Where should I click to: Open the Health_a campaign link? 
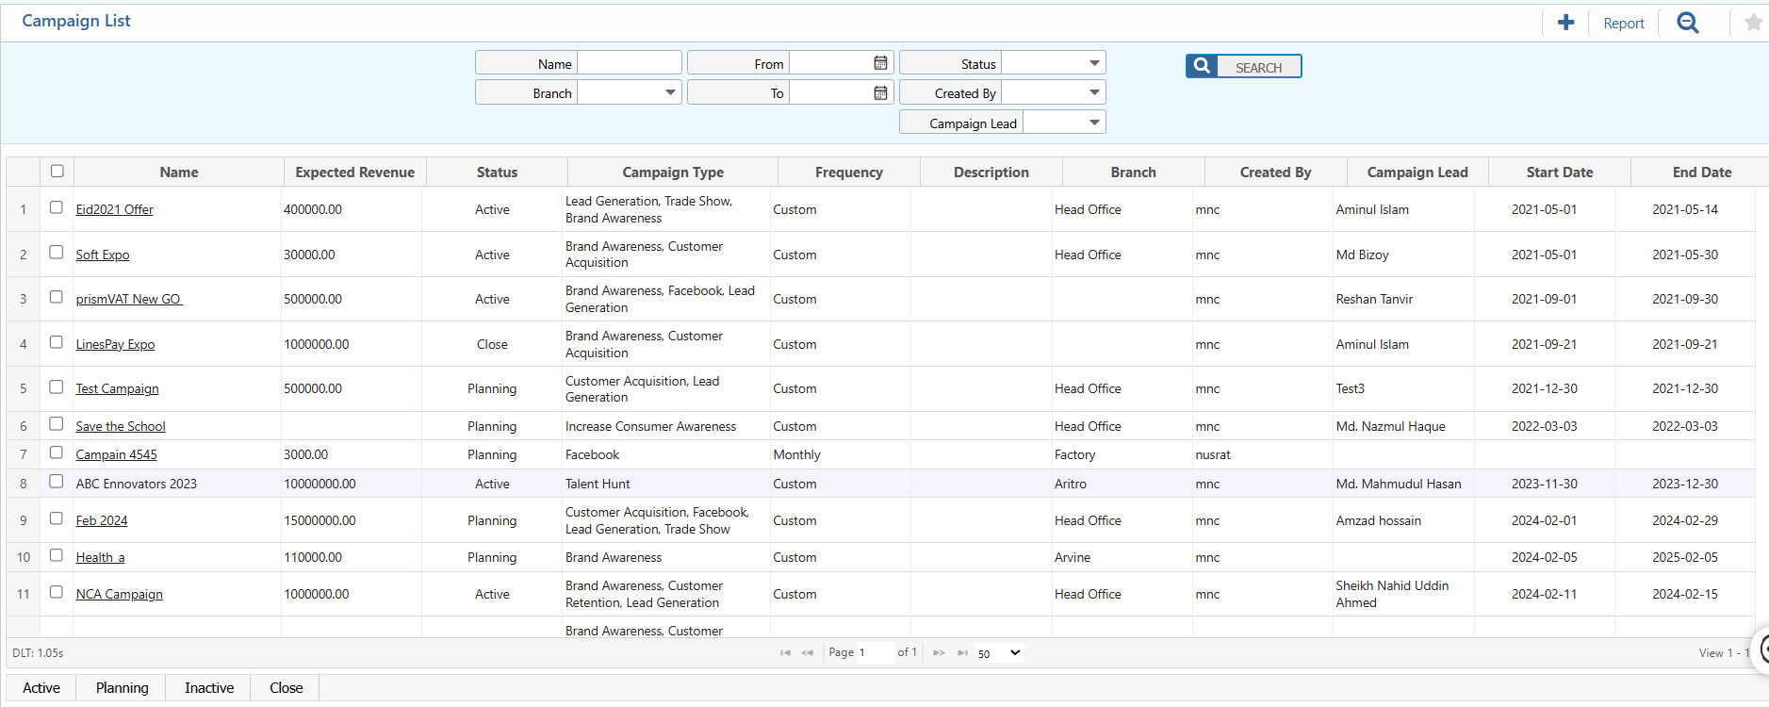point(101,557)
